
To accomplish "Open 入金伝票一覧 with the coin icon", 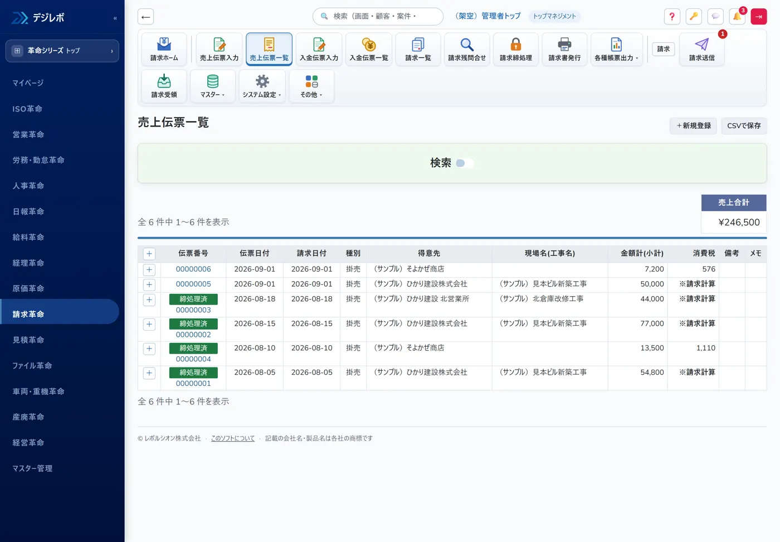I will click(369, 49).
